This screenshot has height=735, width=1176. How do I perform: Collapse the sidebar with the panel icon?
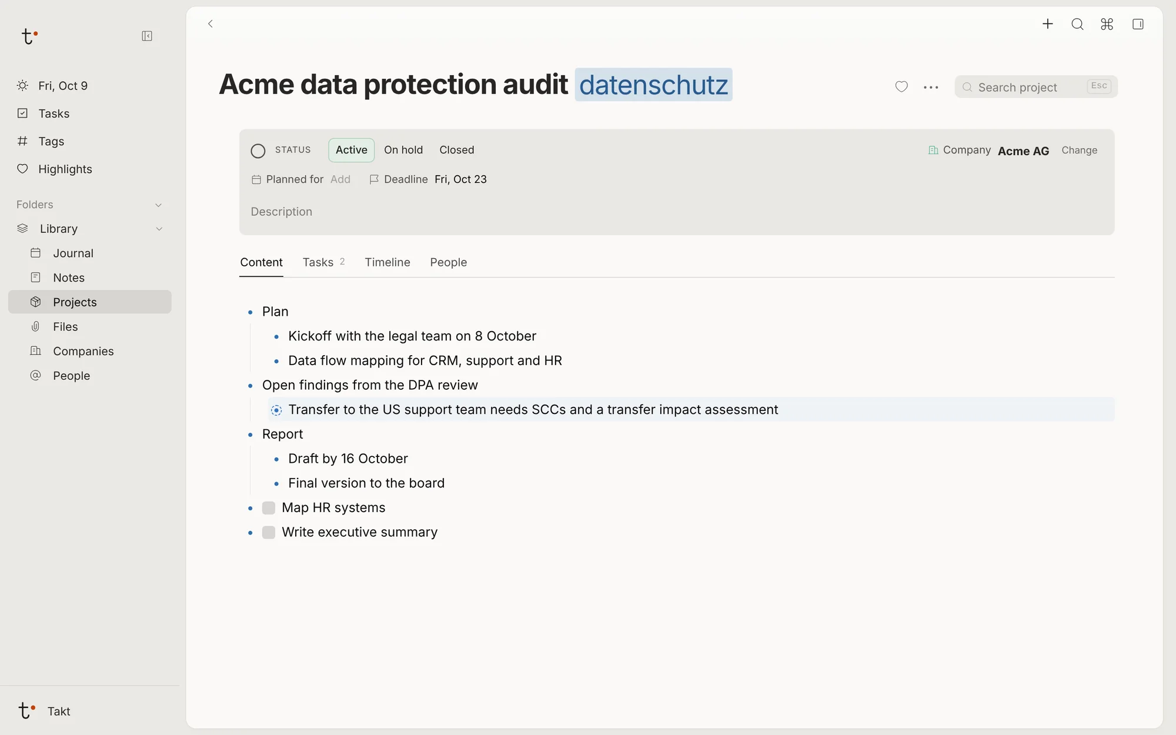point(147,36)
